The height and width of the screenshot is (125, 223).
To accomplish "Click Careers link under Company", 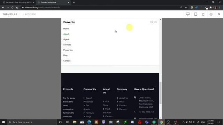I will click(x=122, y=109).
